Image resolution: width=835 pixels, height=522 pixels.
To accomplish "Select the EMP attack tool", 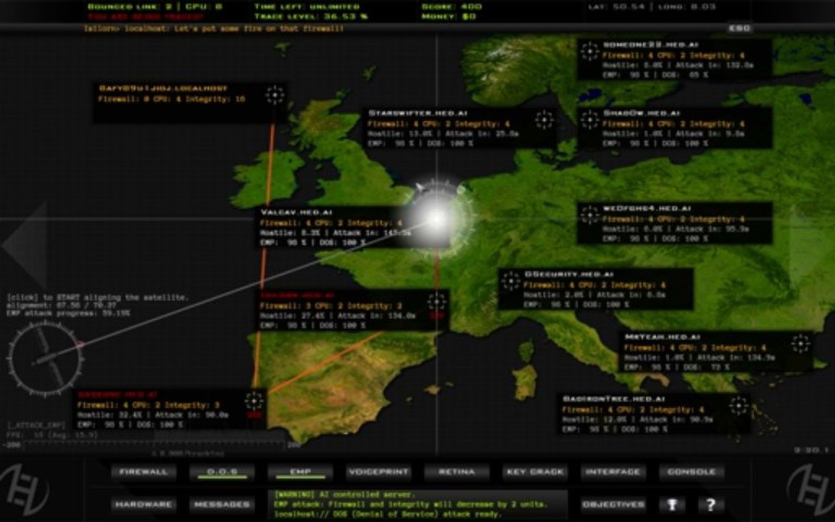I will coord(300,472).
